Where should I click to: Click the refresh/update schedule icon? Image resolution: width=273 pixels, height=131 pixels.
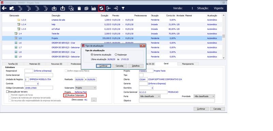101,8
